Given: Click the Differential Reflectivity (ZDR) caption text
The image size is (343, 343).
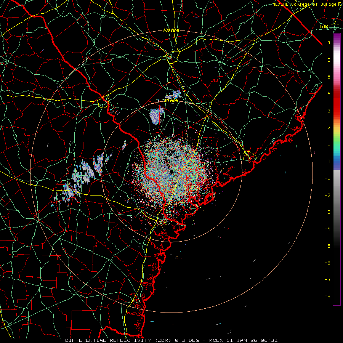Looking at the screenshot, I should click(x=119, y=340).
